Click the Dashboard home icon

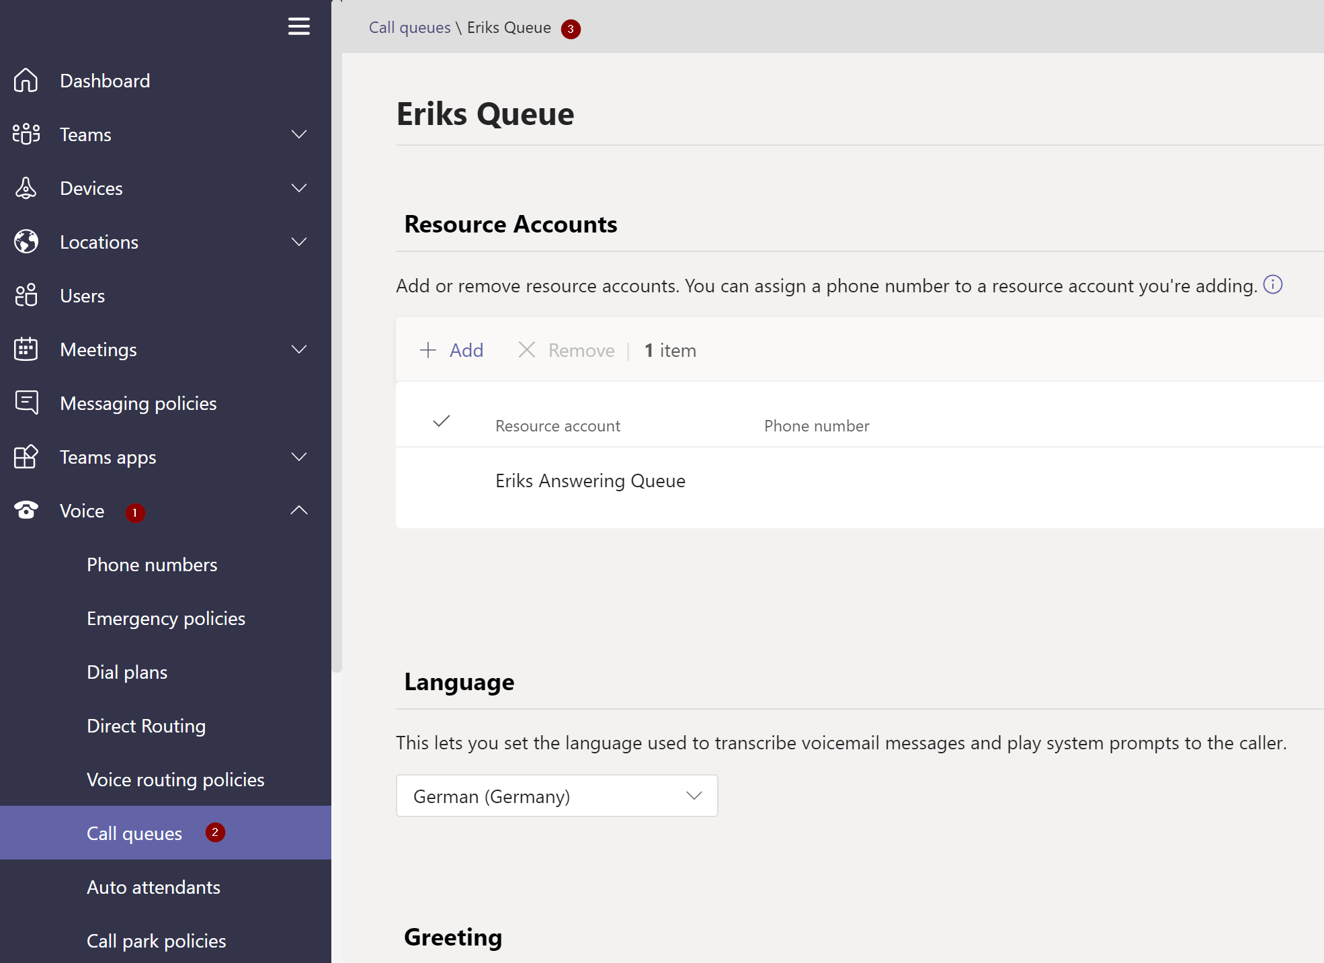[26, 81]
